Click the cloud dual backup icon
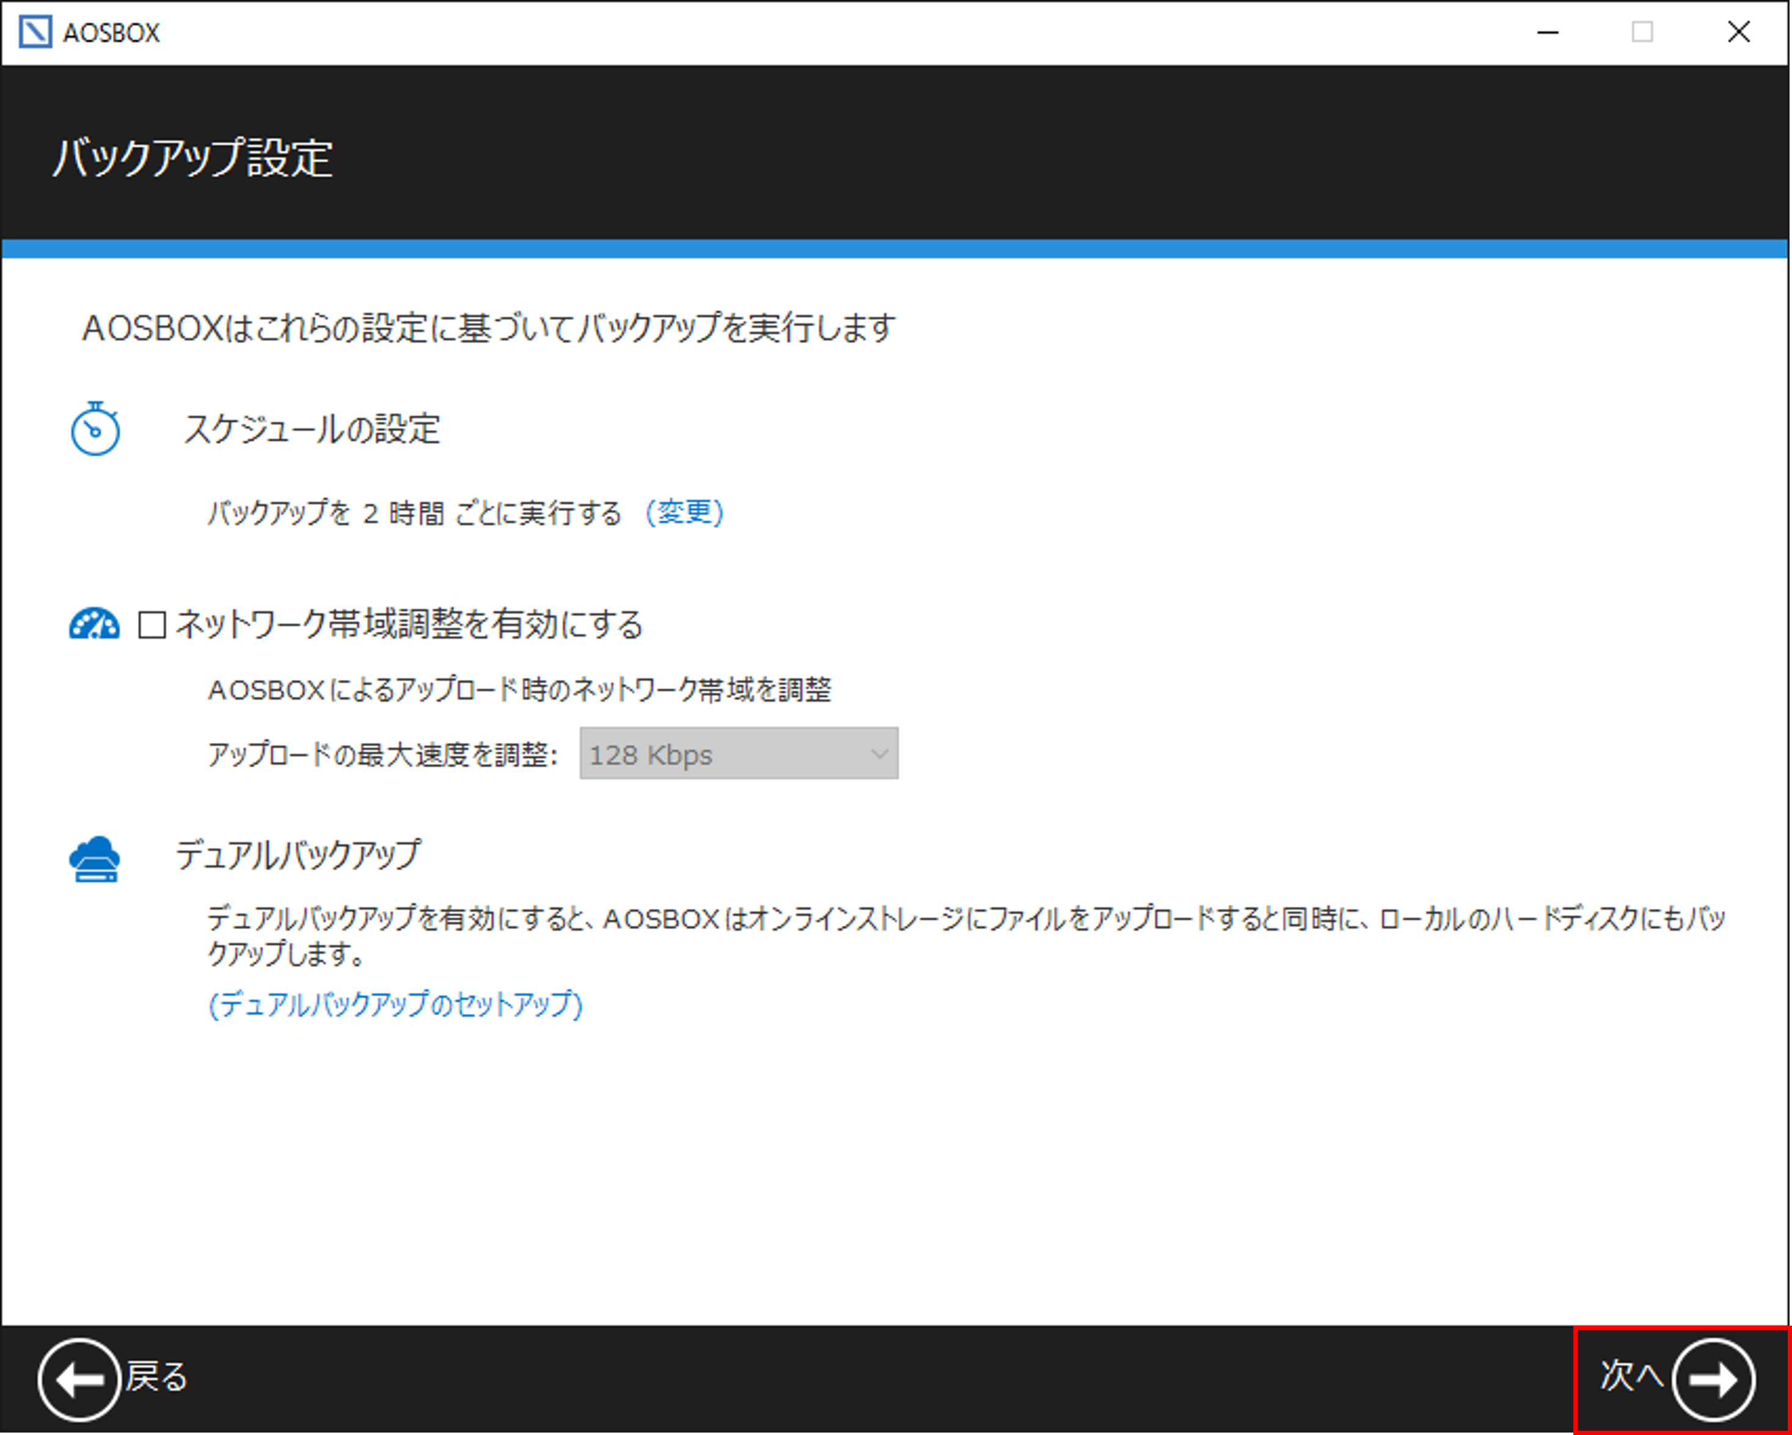1792x1435 pixels. pyautogui.click(x=94, y=859)
